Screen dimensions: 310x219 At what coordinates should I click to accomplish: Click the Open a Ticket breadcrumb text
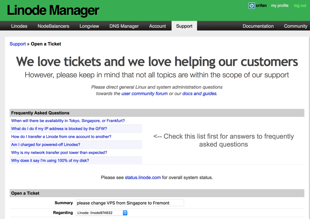pos(46,44)
